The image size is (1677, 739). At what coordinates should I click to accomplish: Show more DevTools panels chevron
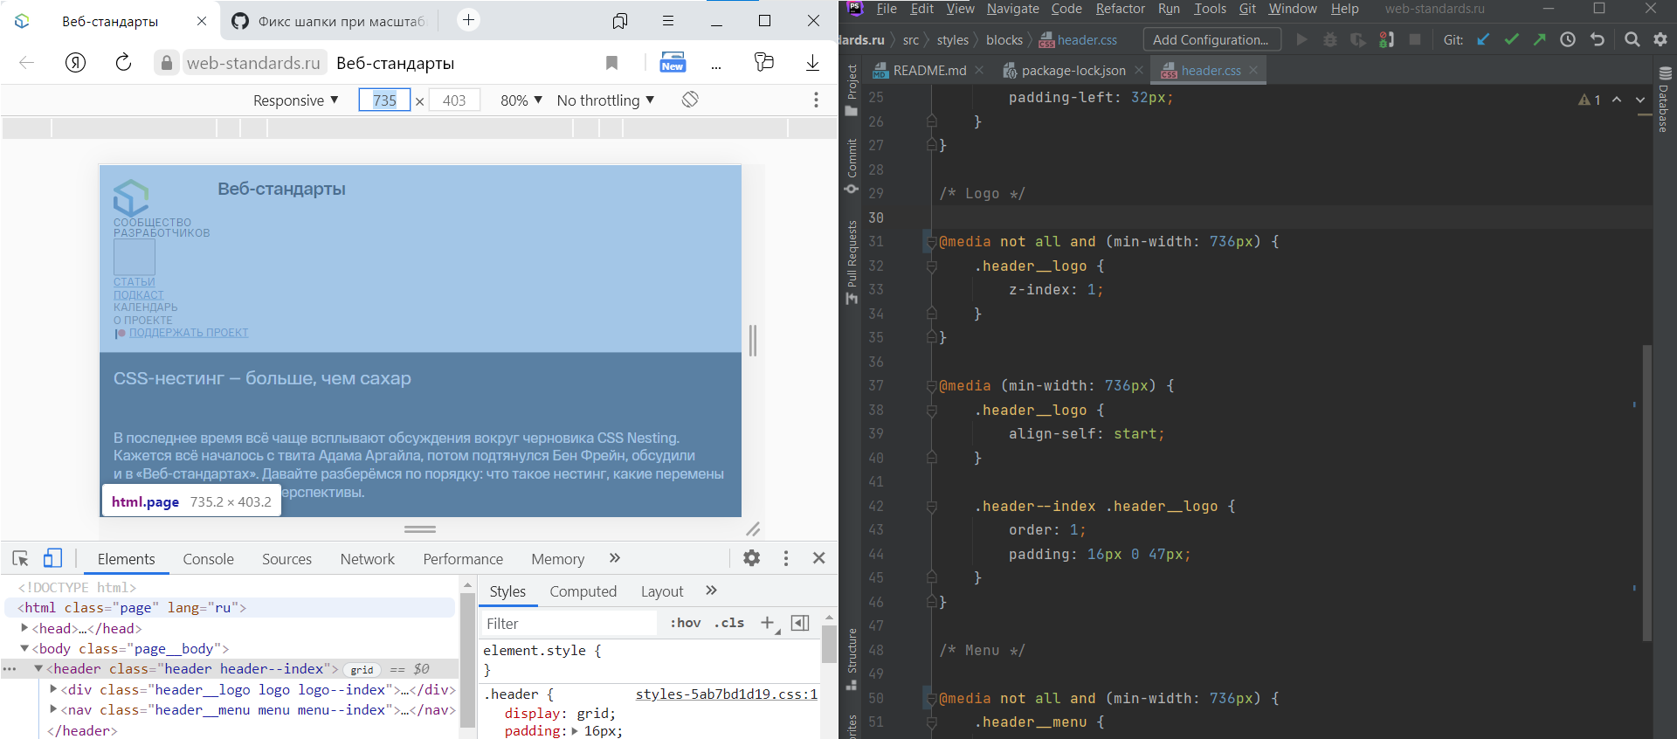pos(615,558)
